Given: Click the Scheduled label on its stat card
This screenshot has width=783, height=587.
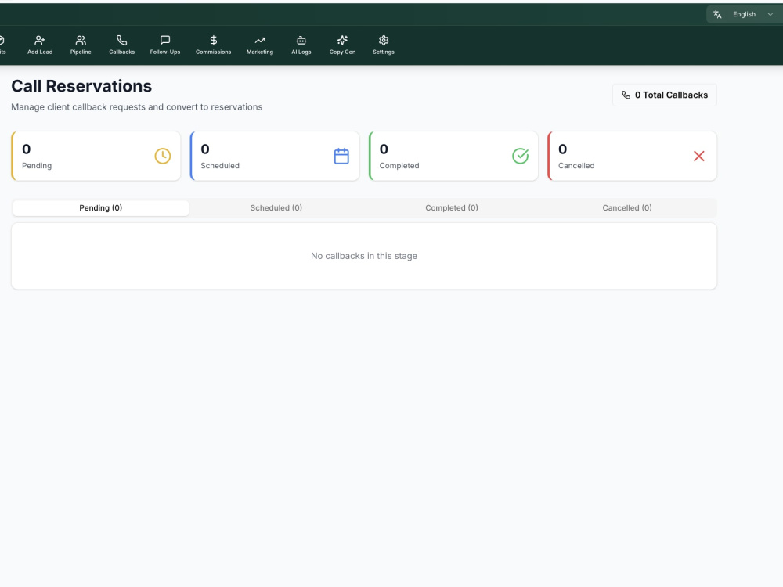Looking at the screenshot, I should [x=220, y=166].
